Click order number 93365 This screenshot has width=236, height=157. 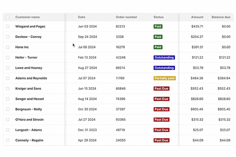click(121, 120)
